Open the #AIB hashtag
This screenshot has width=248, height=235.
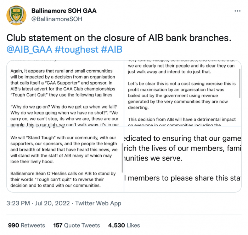point(112,49)
